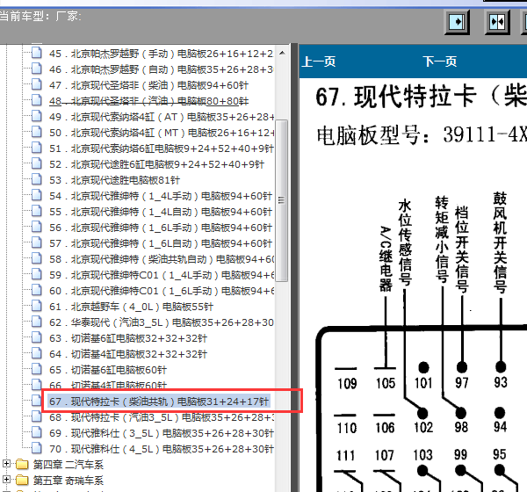Open item 57 雅绅特（1_6L自动）
The height and width of the screenshot is (492, 527).
click(161, 243)
